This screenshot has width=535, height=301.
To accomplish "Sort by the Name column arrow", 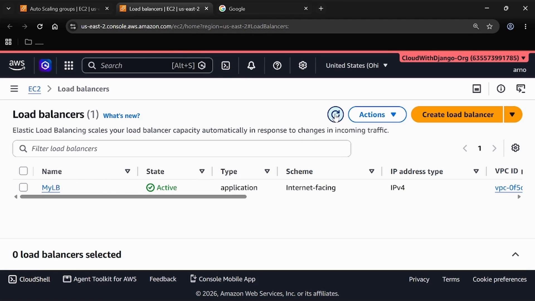I will point(128,171).
